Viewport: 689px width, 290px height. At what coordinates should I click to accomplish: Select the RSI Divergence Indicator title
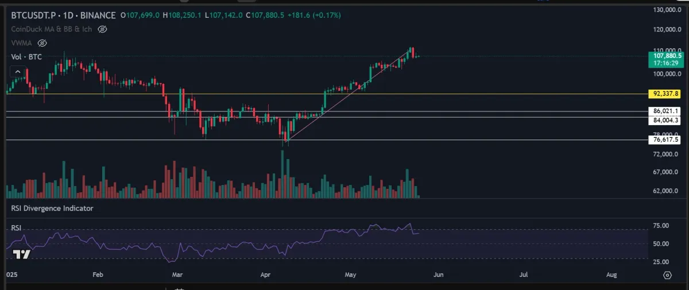click(52, 208)
